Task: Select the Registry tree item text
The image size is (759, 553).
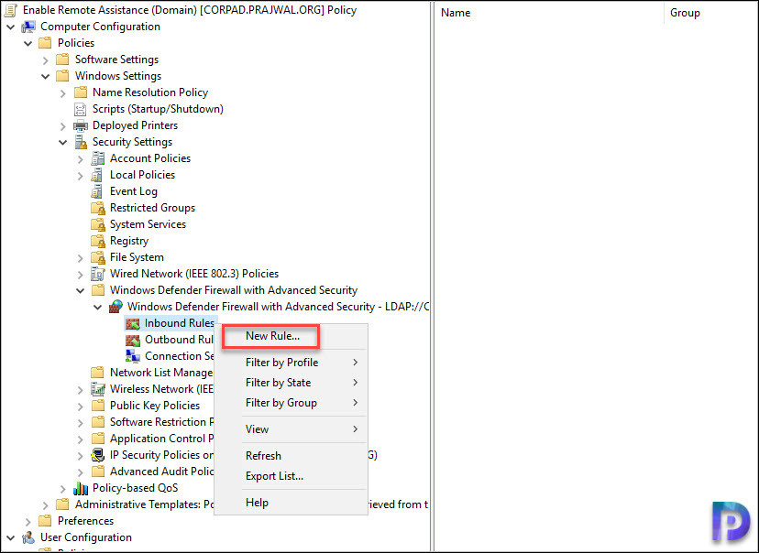Action: [x=129, y=241]
